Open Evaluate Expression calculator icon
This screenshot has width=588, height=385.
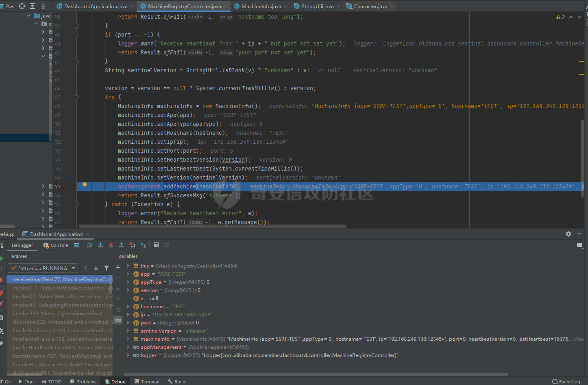[x=156, y=245]
